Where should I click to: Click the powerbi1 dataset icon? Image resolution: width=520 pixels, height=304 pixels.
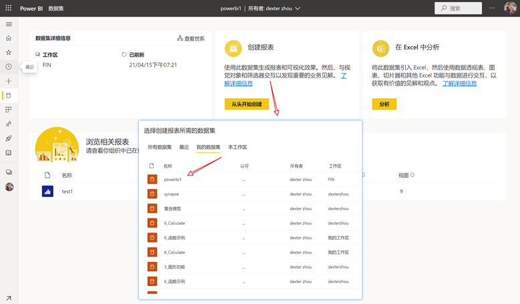(152, 179)
